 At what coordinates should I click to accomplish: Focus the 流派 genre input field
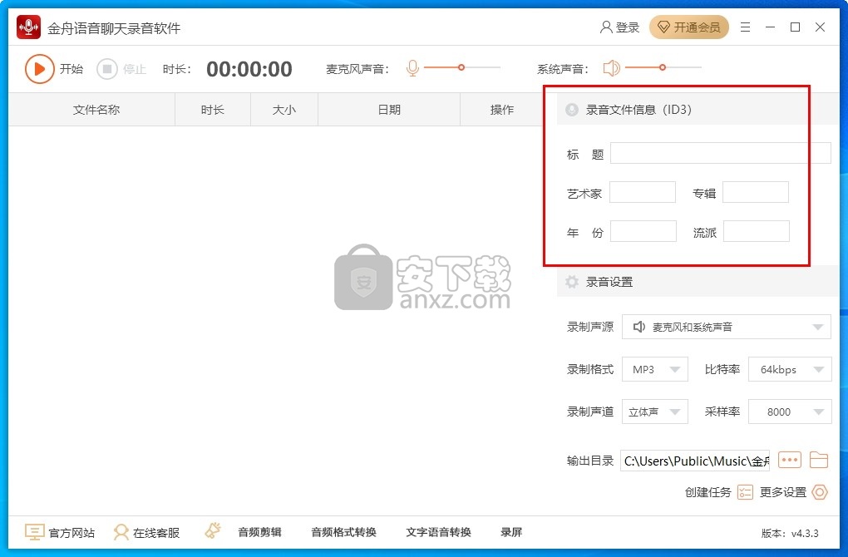[x=756, y=231]
